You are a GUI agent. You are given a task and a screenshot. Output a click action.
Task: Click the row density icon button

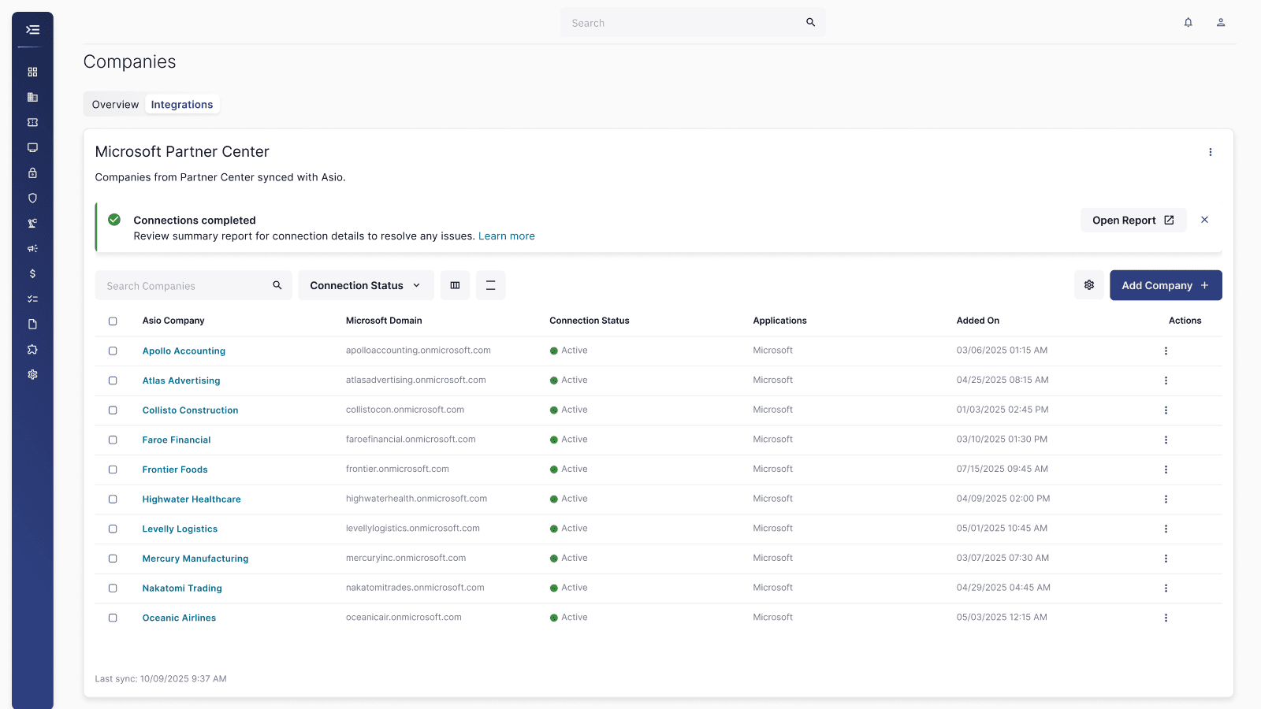tap(490, 285)
